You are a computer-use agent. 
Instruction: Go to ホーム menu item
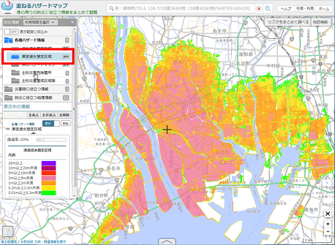pos(324,9)
